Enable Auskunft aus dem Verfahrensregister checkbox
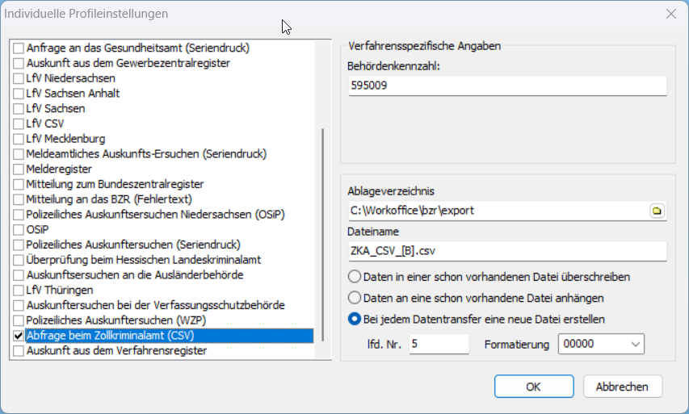The image size is (689, 414). coord(19,351)
